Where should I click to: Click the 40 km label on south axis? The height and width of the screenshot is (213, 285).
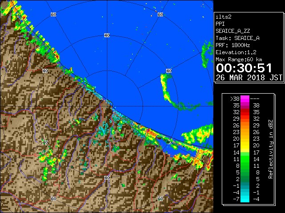pyautogui.click(x=107, y=177)
